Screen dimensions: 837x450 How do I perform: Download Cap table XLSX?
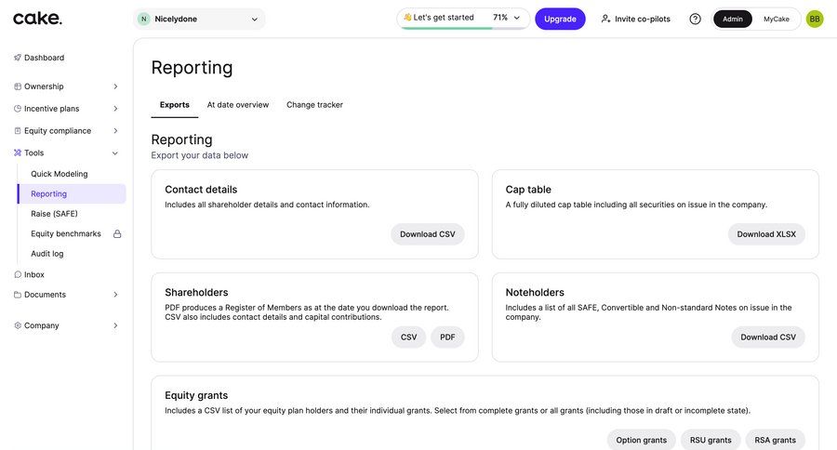pos(766,234)
